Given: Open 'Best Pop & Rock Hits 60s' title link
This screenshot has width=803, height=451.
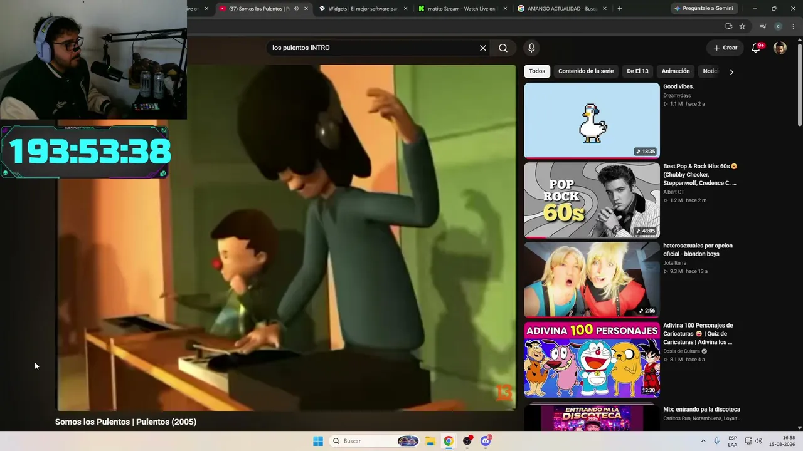Looking at the screenshot, I should pyautogui.click(x=700, y=175).
